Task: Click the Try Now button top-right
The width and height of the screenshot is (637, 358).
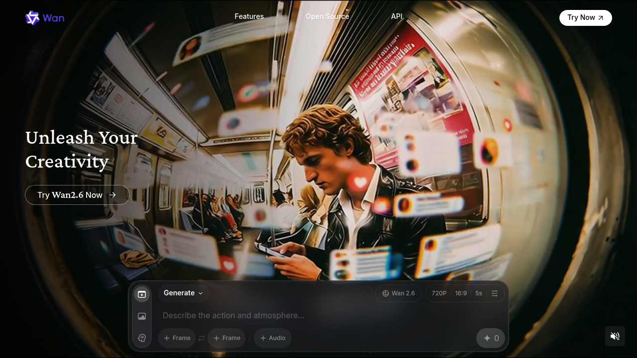Action: pos(585,17)
